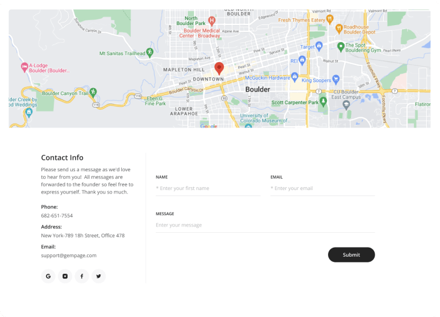Click the Google logo on the map
440x317 pixels.
coord(209,126)
